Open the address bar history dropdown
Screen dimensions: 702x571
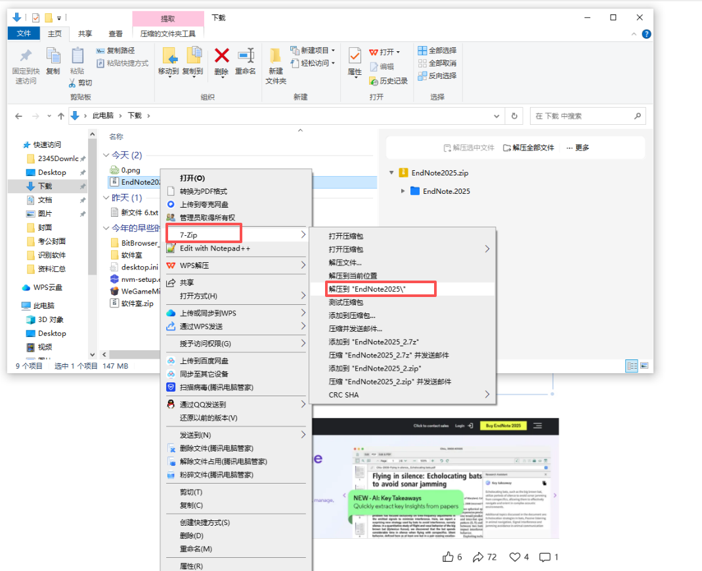[x=497, y=116]
